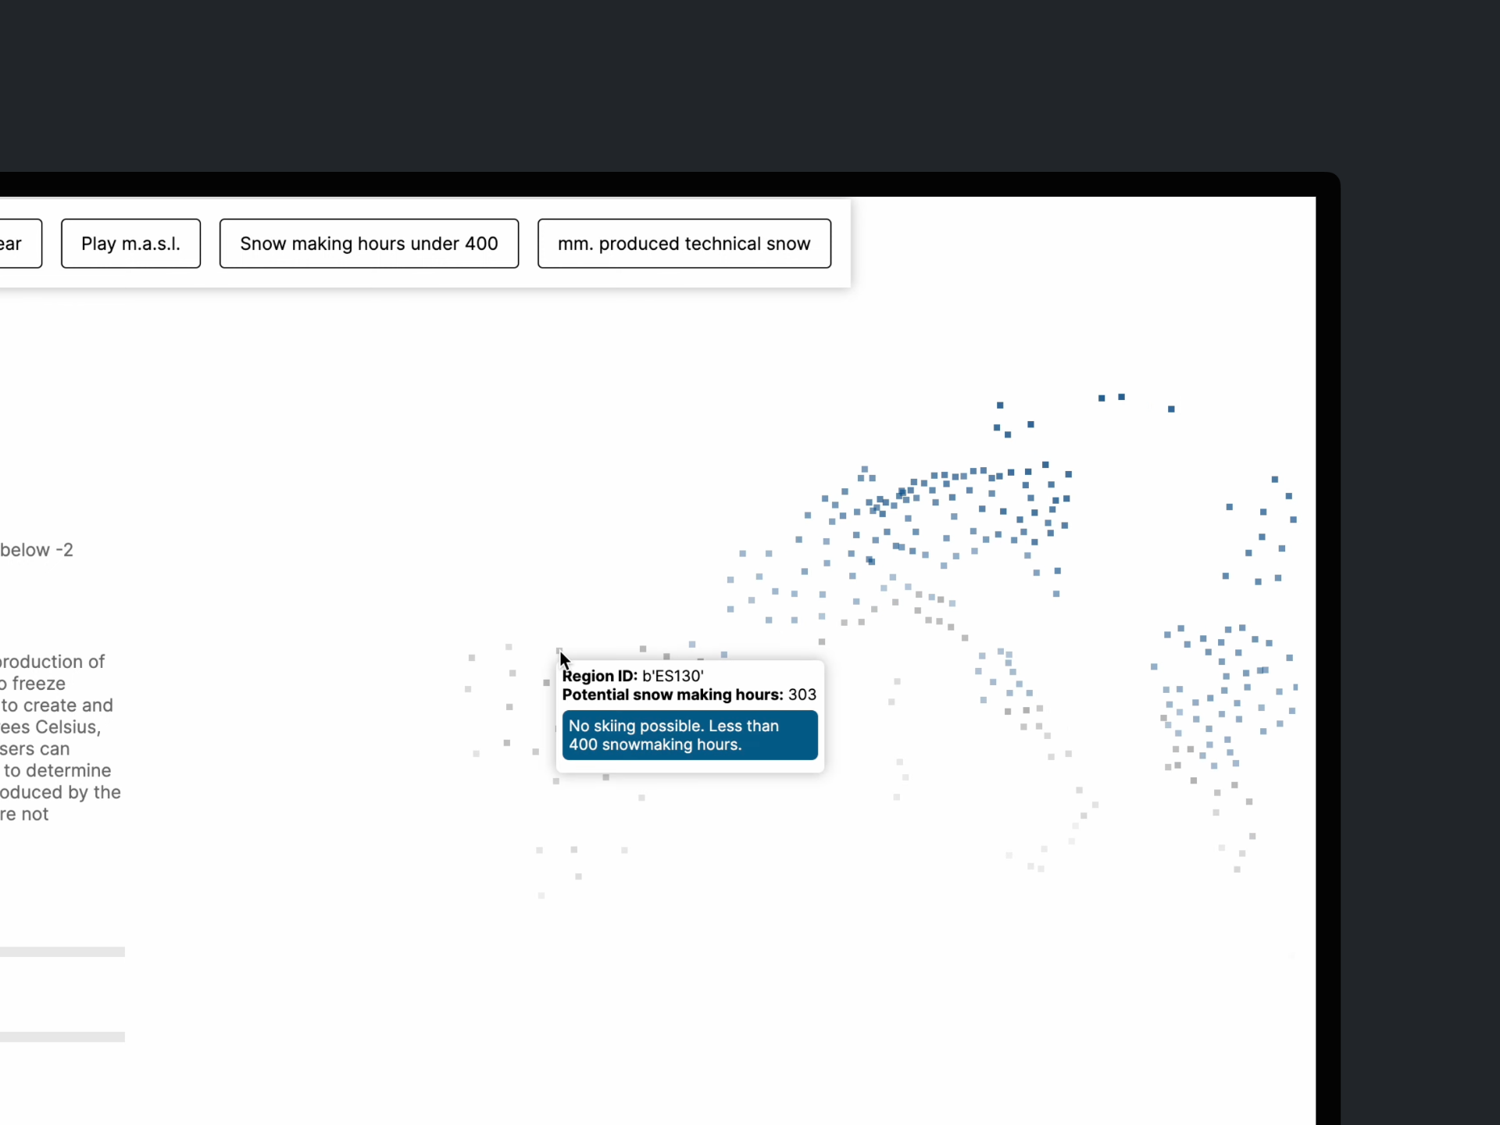1500x1125 pixels.
Task: Select "Snow making hours under 400" button
Action: click(369, 244)
